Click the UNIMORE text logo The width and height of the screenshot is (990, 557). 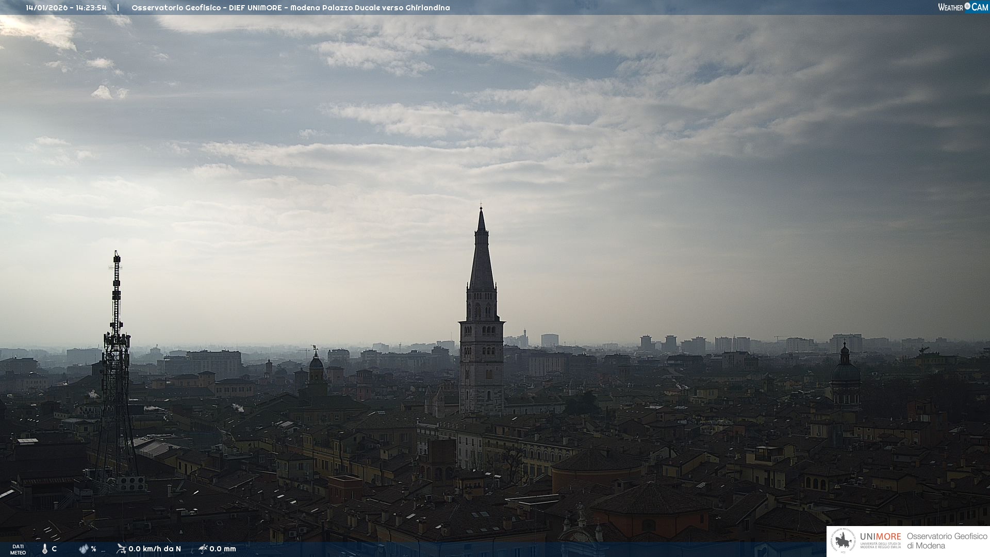pyautogui.click(x=880, y=537)
